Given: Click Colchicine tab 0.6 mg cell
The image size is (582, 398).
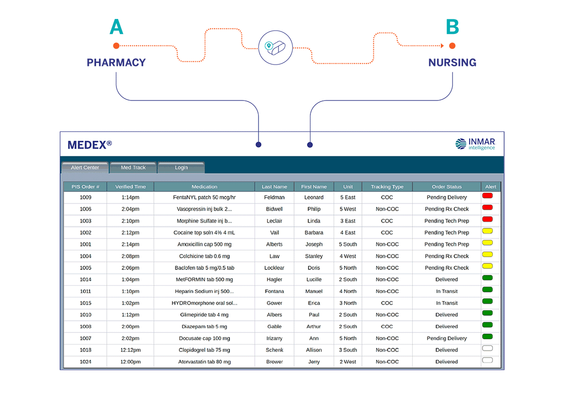Looking at the screenshot, I should (x=204, y=256).
